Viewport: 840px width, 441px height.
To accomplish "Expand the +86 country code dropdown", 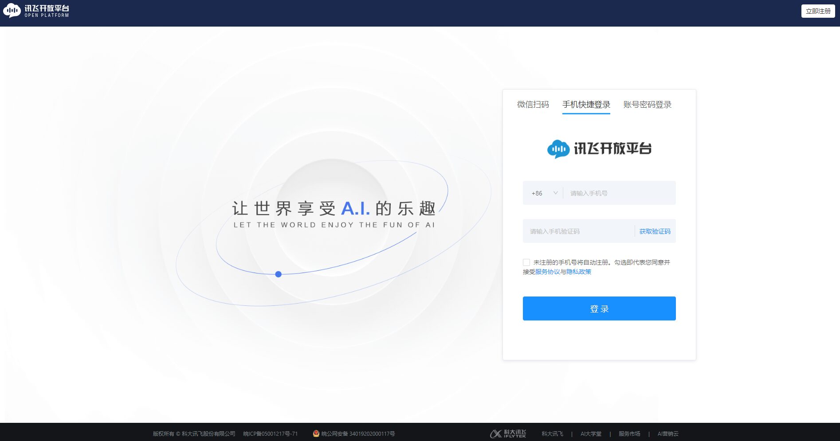I will [544, 193].
